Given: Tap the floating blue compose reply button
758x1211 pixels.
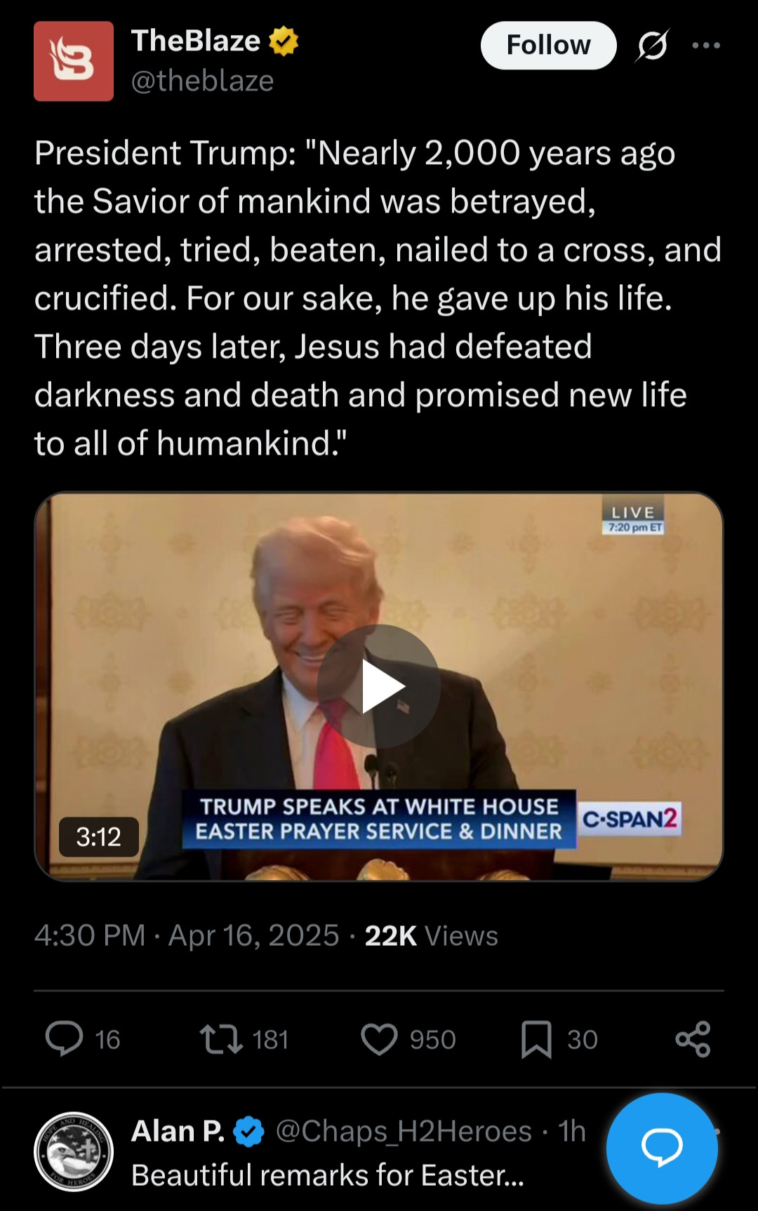Looking at the screenshot, I should coord(662,1148).
